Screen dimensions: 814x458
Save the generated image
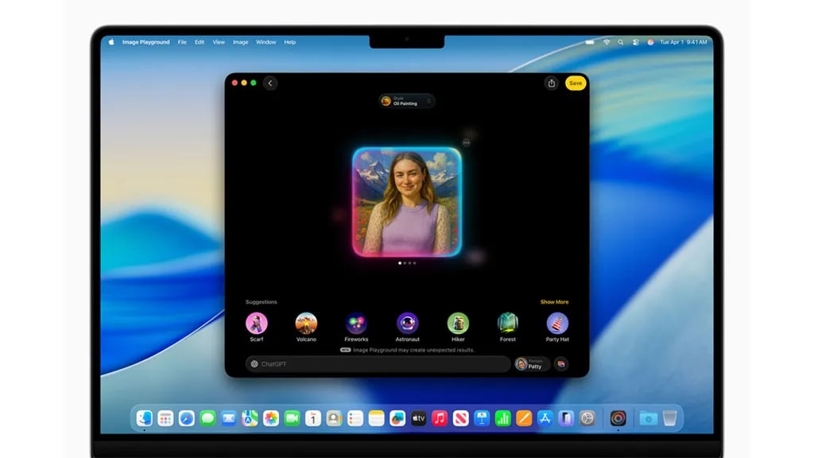(x=575, y=83)
